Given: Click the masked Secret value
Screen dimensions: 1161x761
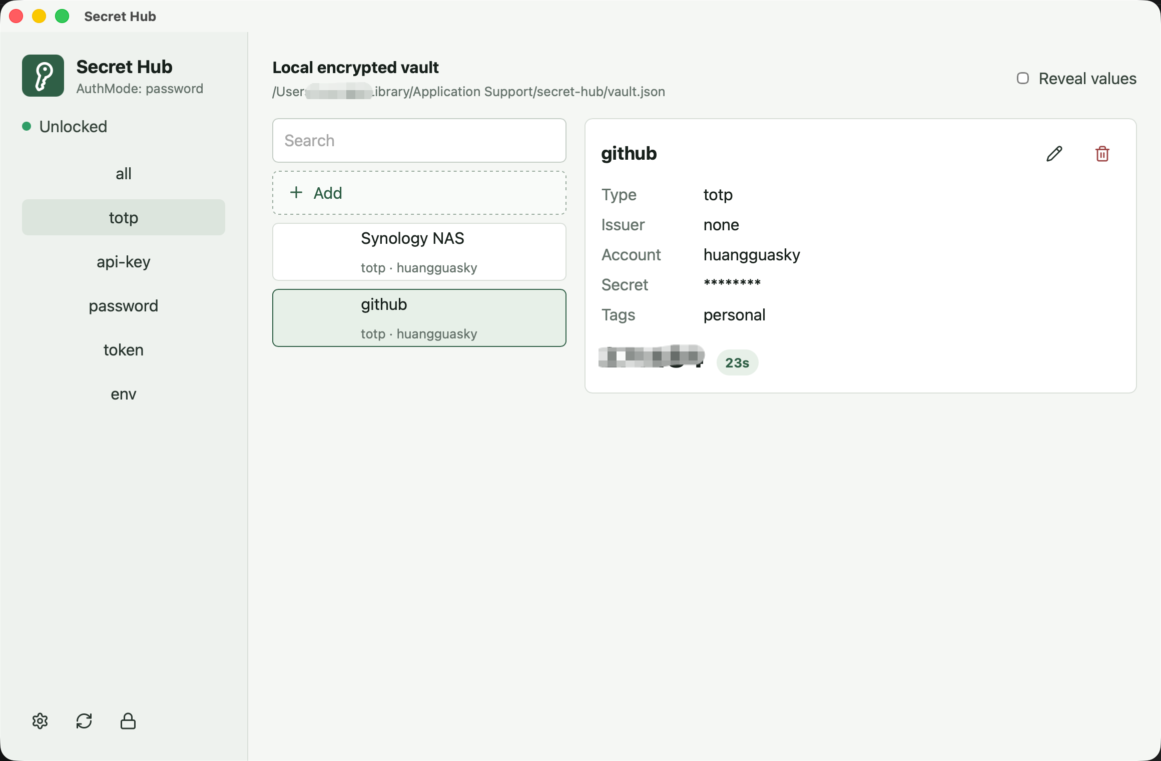Looking at the screenshot, I should (732, 284).
